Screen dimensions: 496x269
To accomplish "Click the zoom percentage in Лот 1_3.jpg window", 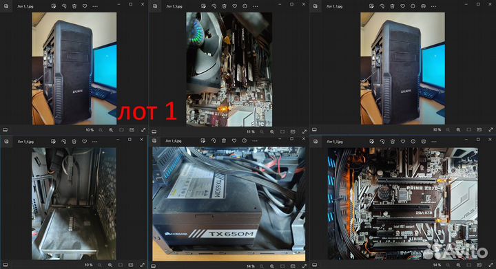I will click(x=437, y=265).
